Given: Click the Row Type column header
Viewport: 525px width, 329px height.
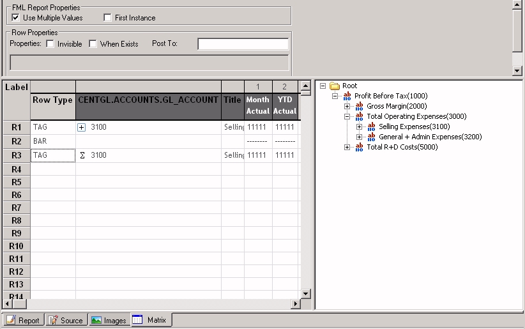Looking at the screenshot, I should [x=53, y=106].
